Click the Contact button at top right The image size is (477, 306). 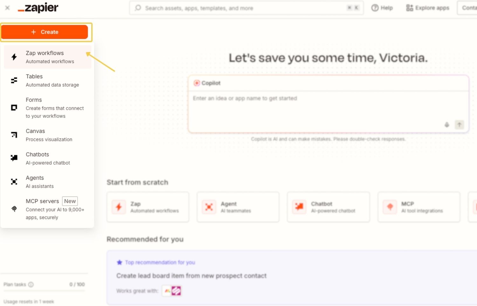467,8
